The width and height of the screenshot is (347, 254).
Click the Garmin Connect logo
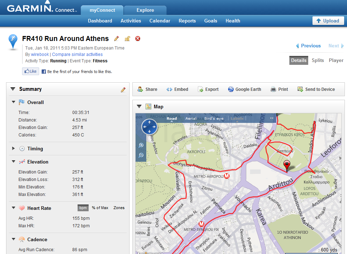tap(42, 8)
